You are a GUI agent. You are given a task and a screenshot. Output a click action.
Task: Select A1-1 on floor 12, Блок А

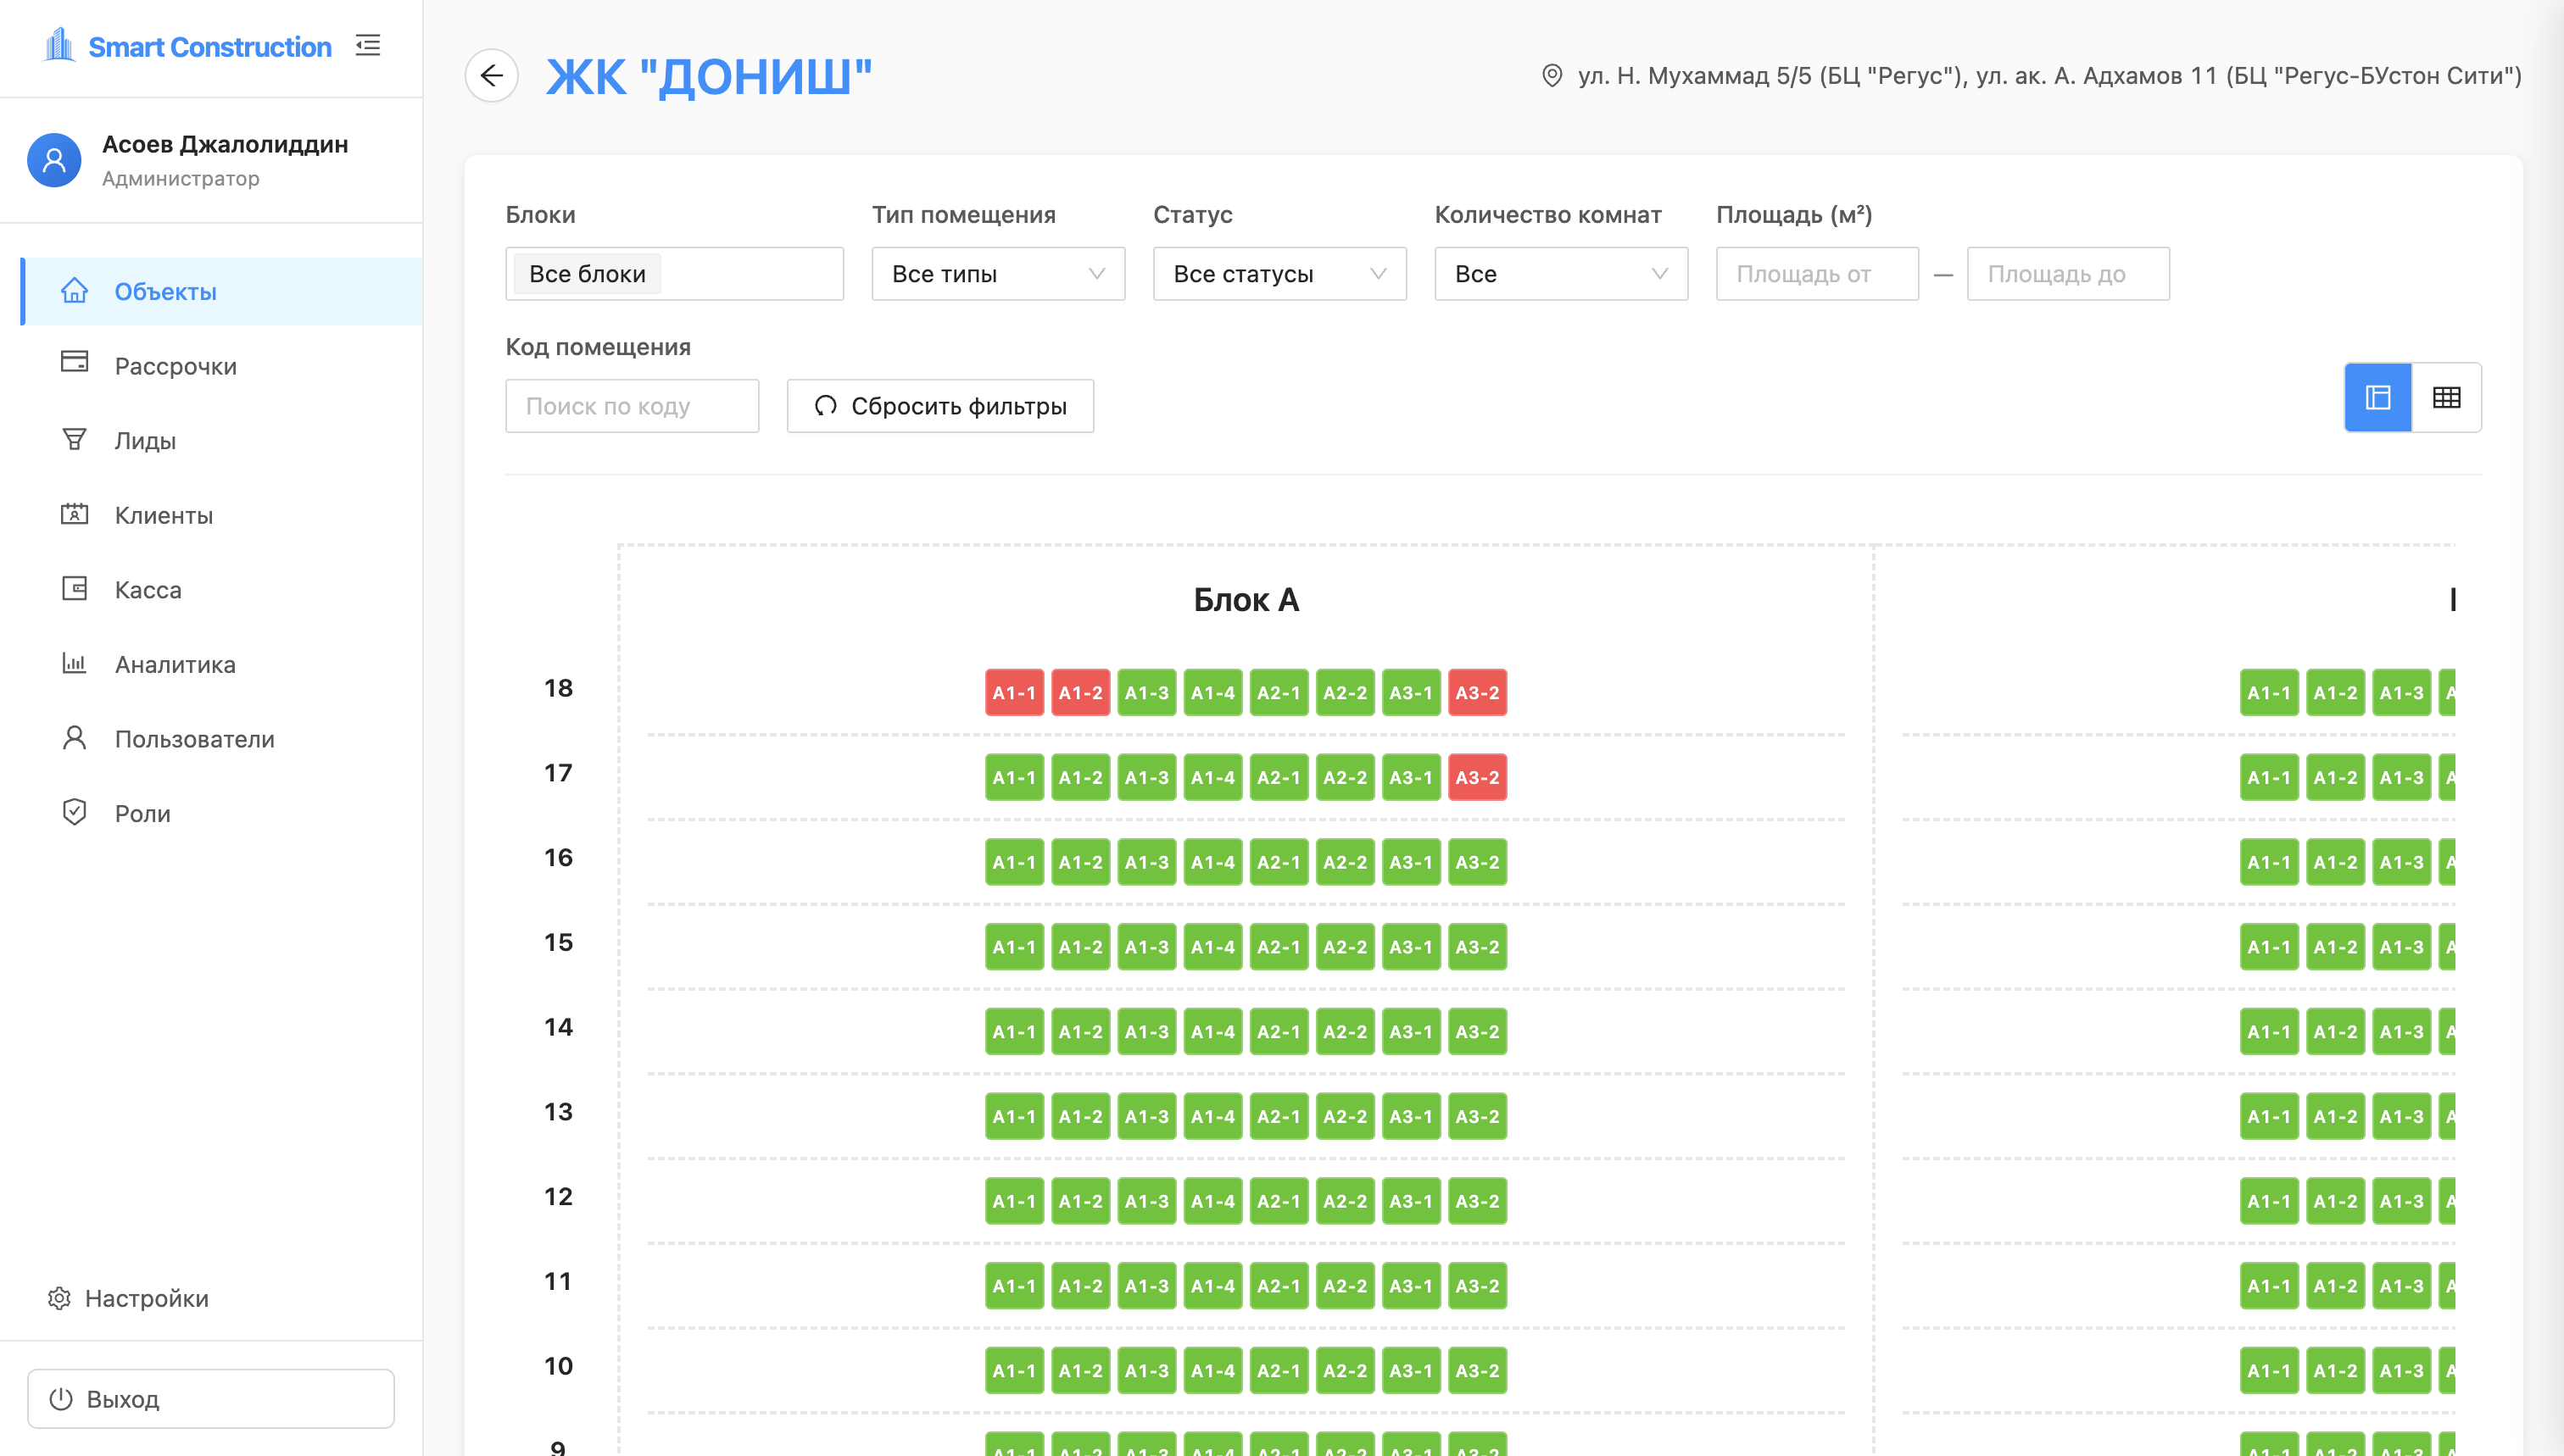pyautogui.click(x=1014, y=1201)
